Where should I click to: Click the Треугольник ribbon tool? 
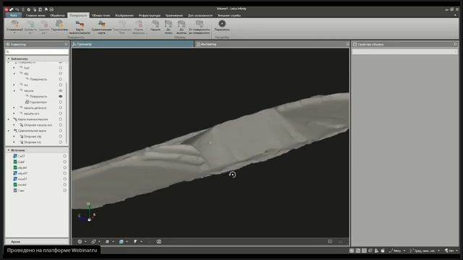coord(122,27)
